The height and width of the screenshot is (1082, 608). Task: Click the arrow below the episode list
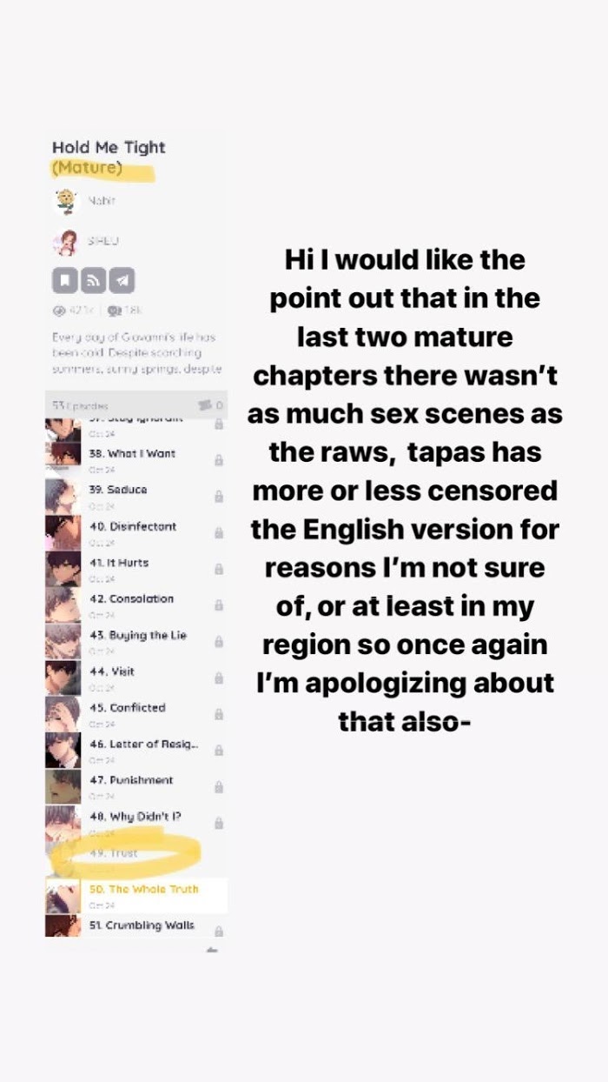click(211, 950)
